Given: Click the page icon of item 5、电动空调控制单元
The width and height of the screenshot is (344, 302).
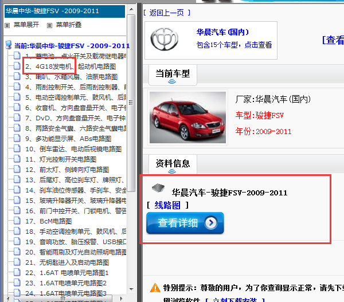Looking at the screenshot, I should click(x=17, y=97).
